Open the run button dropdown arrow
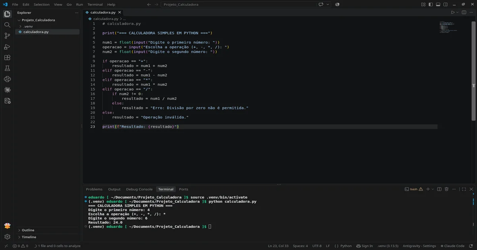 pyautogui.click(x=457, y=12)
